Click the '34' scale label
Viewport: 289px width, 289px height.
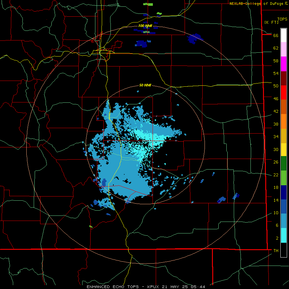point(276,136)
